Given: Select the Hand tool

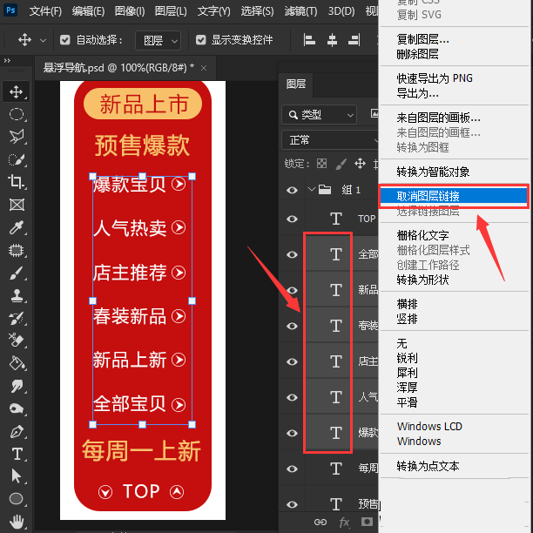Looking at the screenshot, I should click(x=16, y=521).
